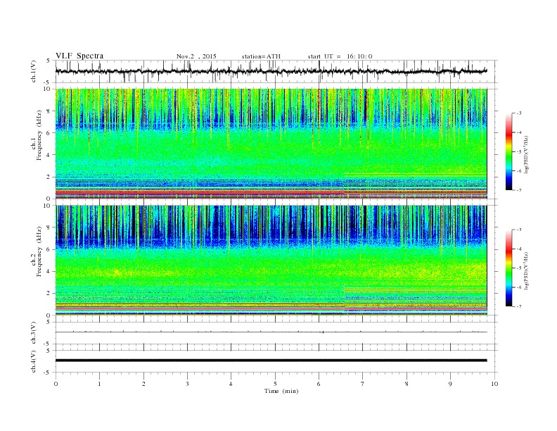
Task: Click the "VLF Spectra" plot title
Action: (79, 56)
